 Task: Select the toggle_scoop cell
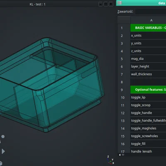point(148,105)
